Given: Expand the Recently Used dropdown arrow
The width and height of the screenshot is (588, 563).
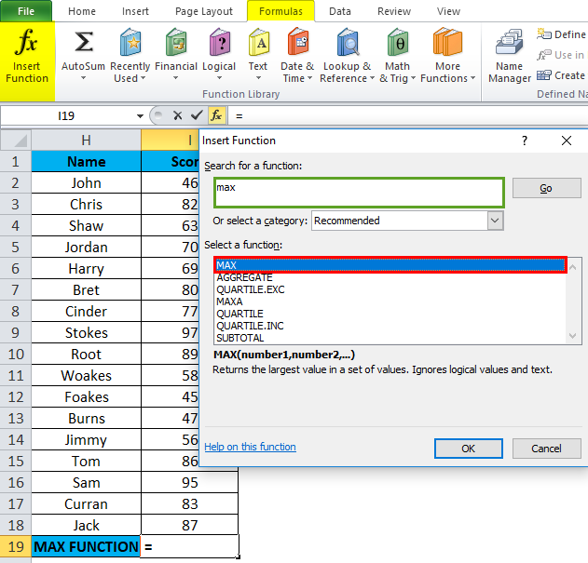Looking at the screenshot, I should coord(143,78).
